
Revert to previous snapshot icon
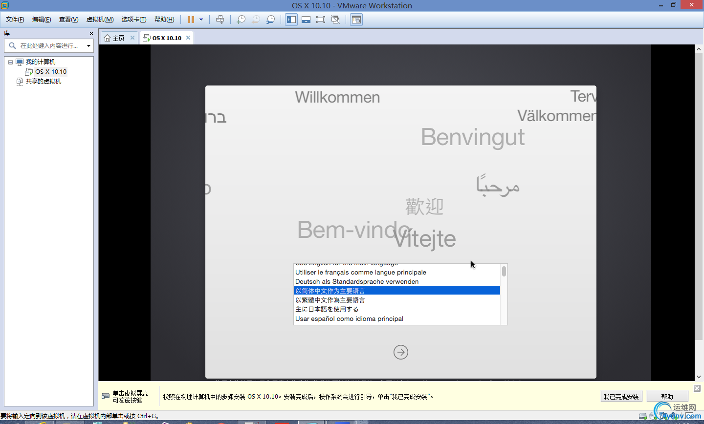click(x=256, y=20)
